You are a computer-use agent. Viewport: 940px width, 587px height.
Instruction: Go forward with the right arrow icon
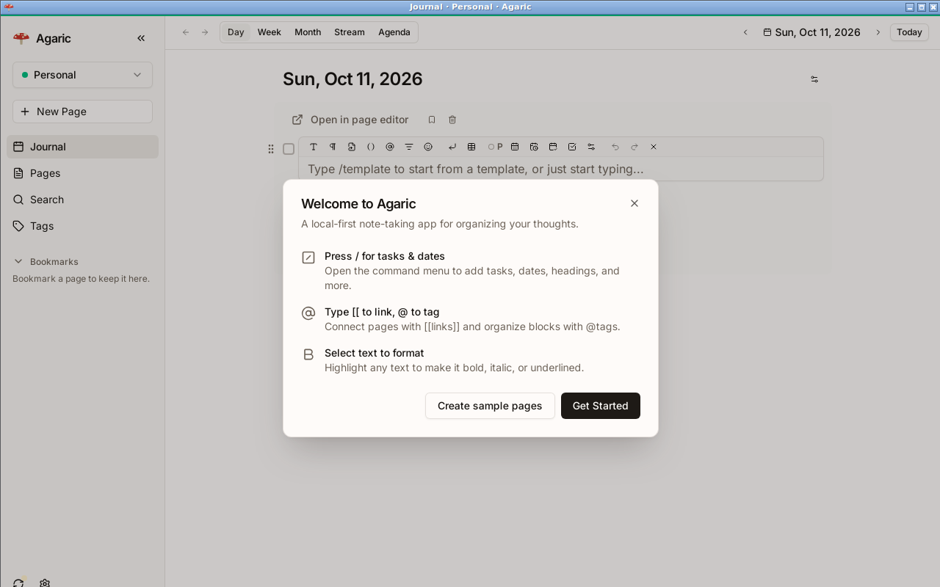[205, 32]
